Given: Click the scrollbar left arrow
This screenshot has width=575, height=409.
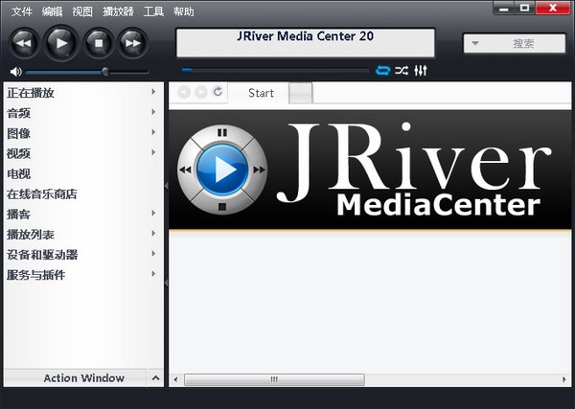Looking at the screenshot, I should coord(175,379).
